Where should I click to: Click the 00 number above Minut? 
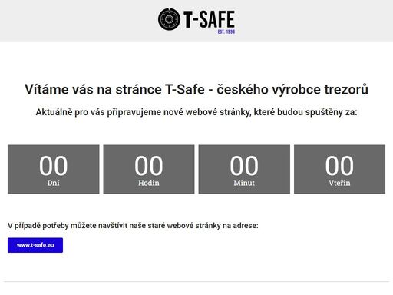[244, 166]
